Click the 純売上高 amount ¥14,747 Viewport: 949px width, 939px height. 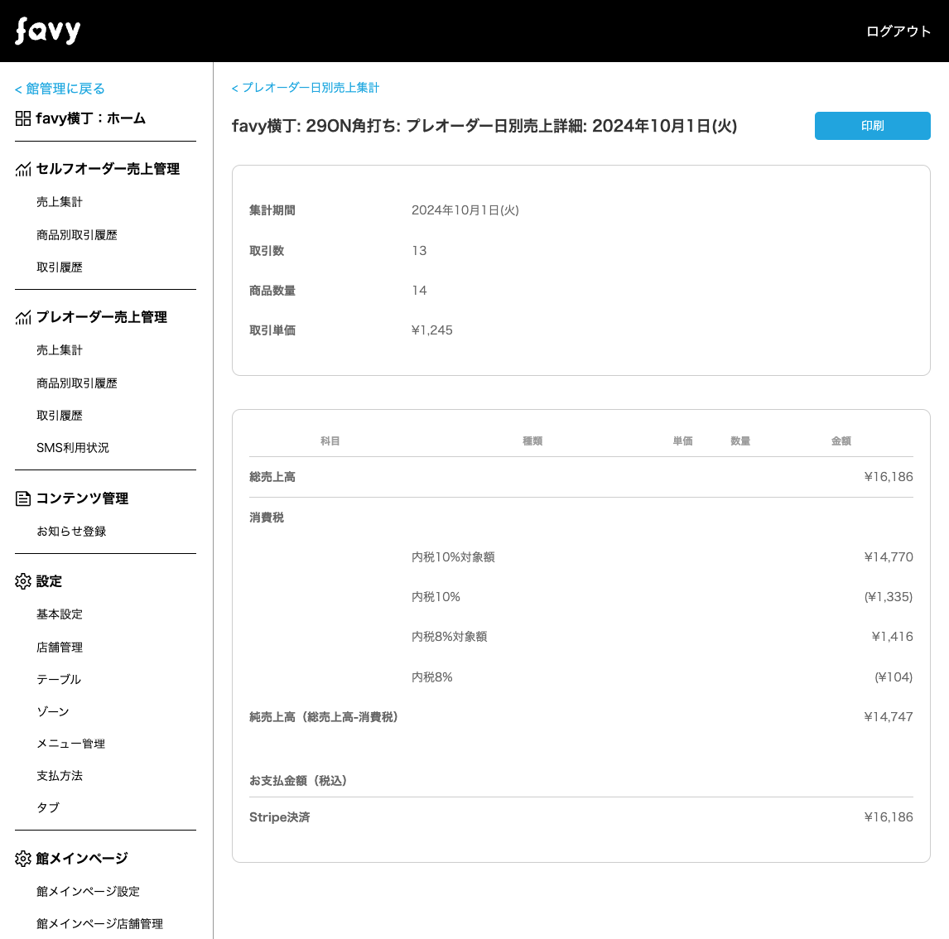click(x=888, y=717)
